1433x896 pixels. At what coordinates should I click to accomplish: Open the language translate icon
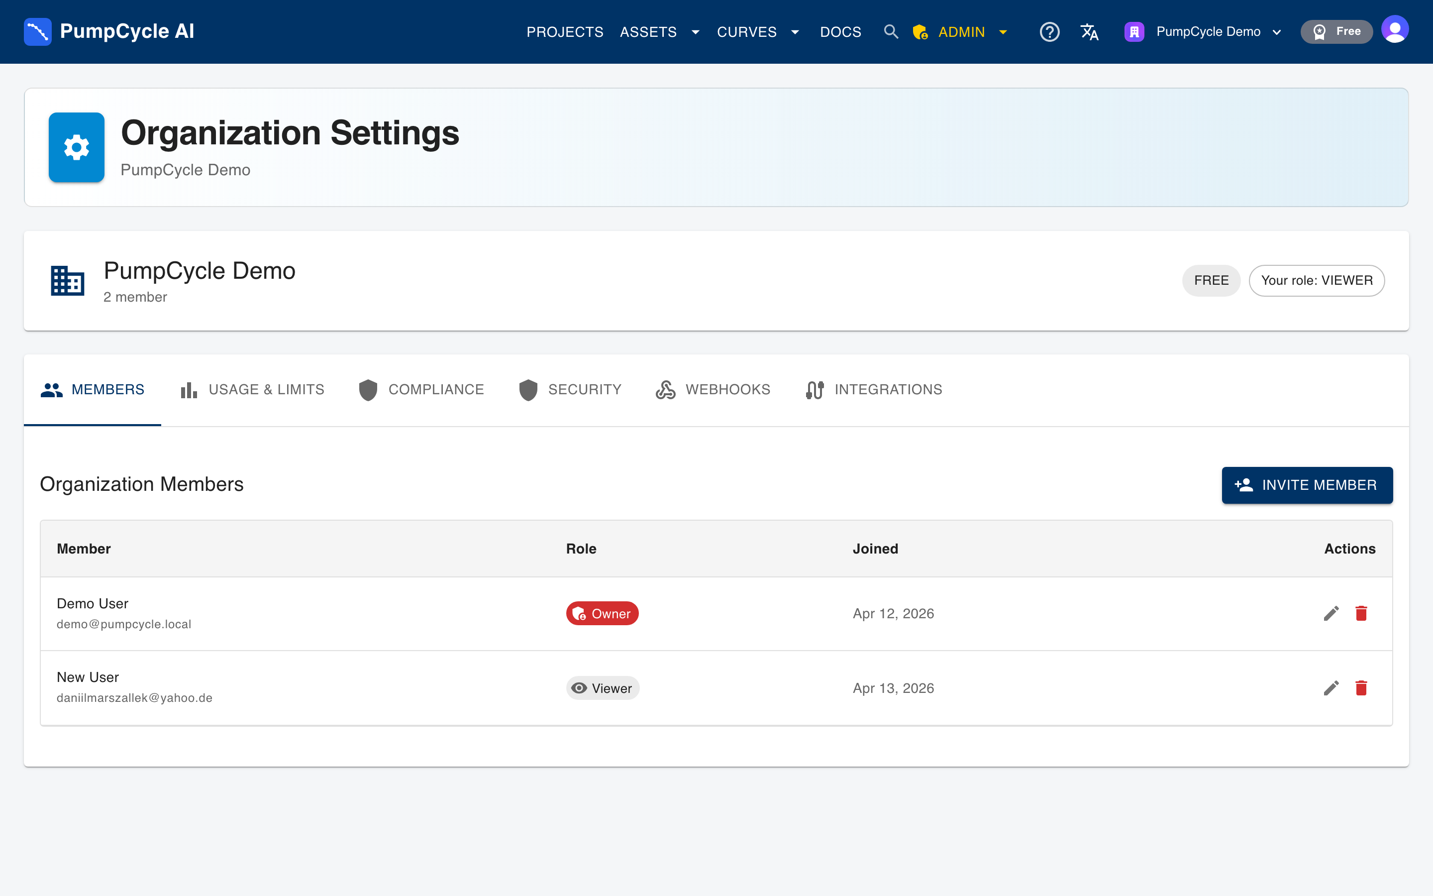1089,31
